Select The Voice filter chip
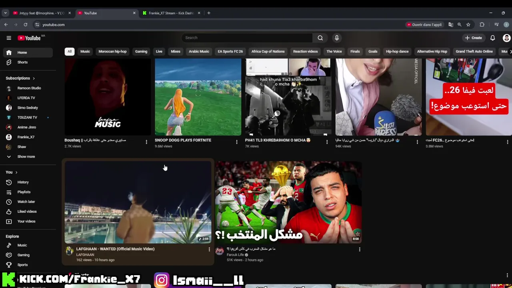The width and height of the screenshot is (512, 288). [x=334, y=52]
